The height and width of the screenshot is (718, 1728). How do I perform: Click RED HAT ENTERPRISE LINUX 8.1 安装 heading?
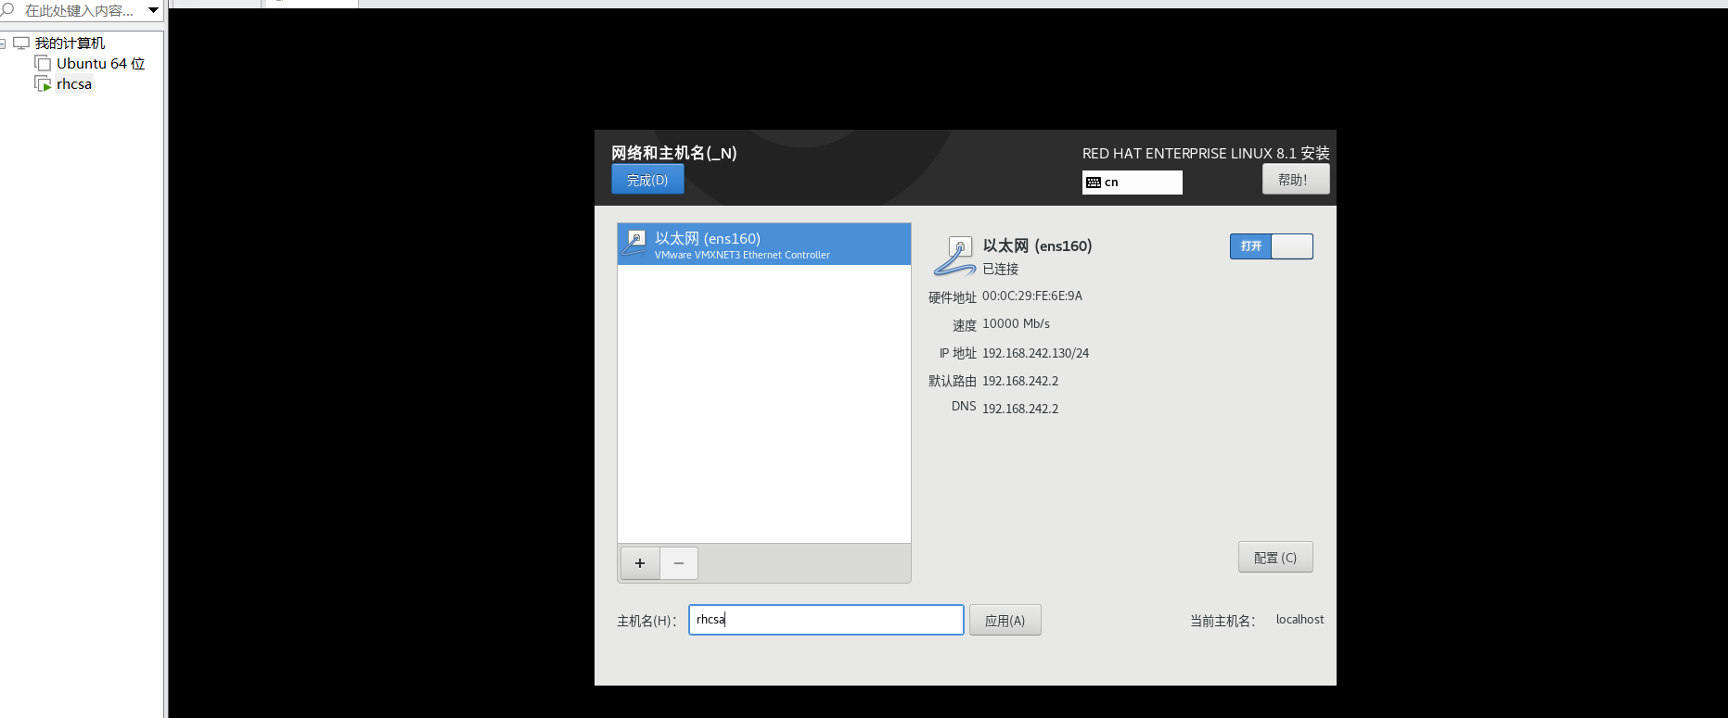pyautogui.click(x=1206, y=154)
